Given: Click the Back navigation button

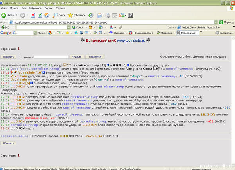Looking at the screenshot, I should pos(7,15).
